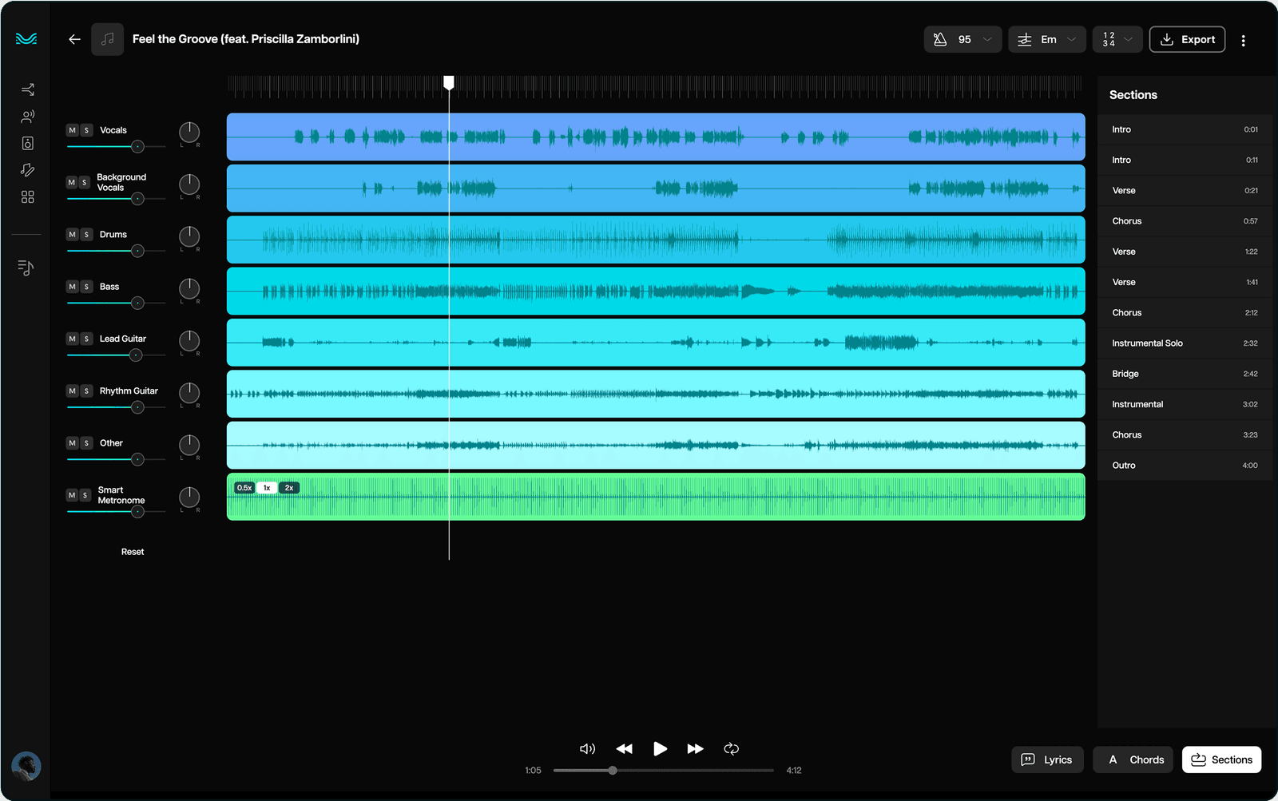
Task: Mute the Vocals track
Action: (x=73, y=130)
